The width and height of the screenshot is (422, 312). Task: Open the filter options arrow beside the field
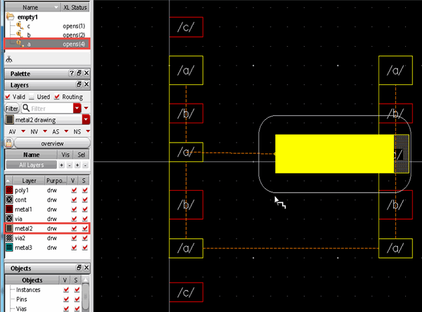pyautogui.click(x=86, y=108)
